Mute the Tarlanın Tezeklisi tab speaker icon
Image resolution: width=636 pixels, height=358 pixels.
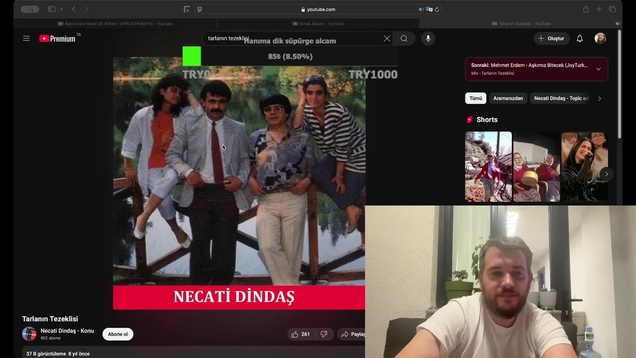pyautogui.click(x=618, y=23)
